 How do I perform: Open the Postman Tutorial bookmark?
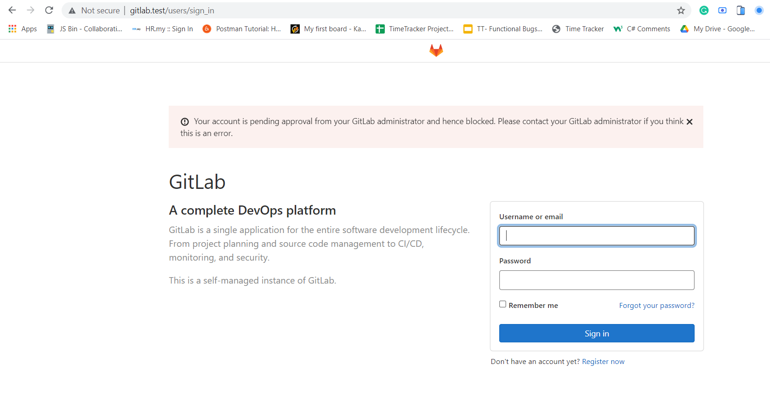click(242, 29)
